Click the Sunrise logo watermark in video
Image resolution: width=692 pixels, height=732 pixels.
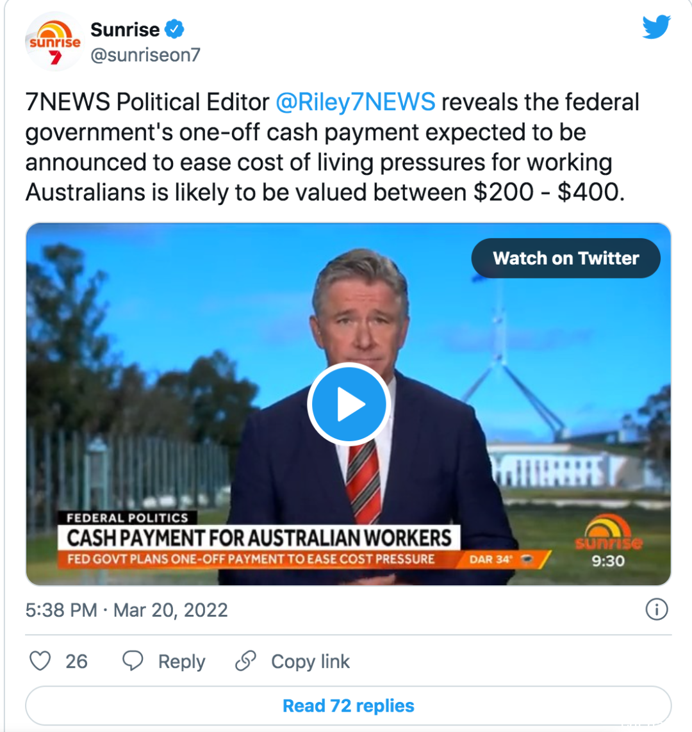coord(609,533)
